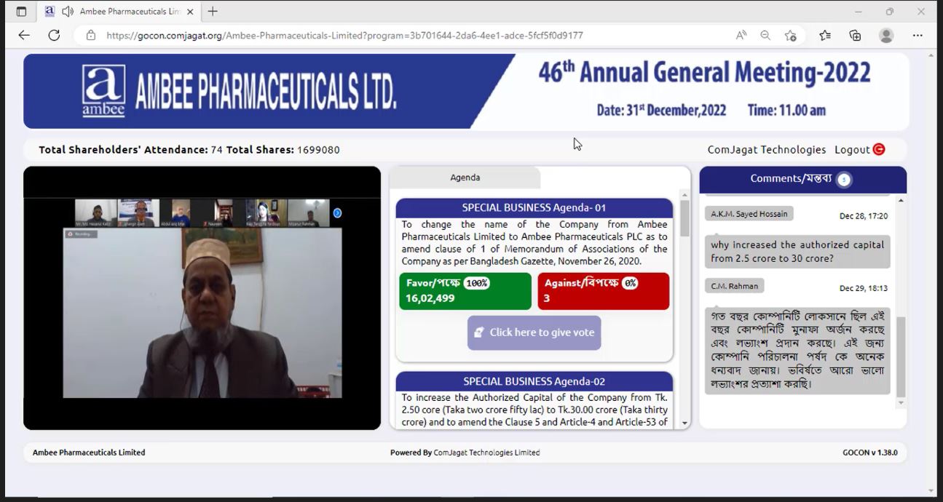Viewport: 943px width, 502px height.
Task: Open the tab actions menu icon
Action: (x=21, y=12)
